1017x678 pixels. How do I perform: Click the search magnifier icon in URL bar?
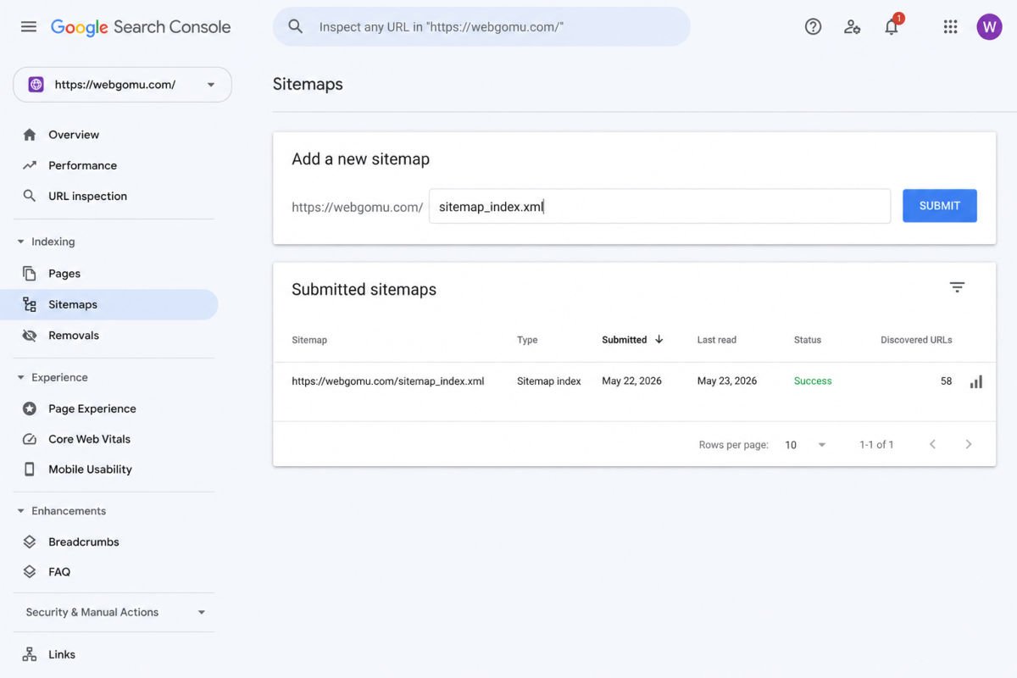click(296, 27)
